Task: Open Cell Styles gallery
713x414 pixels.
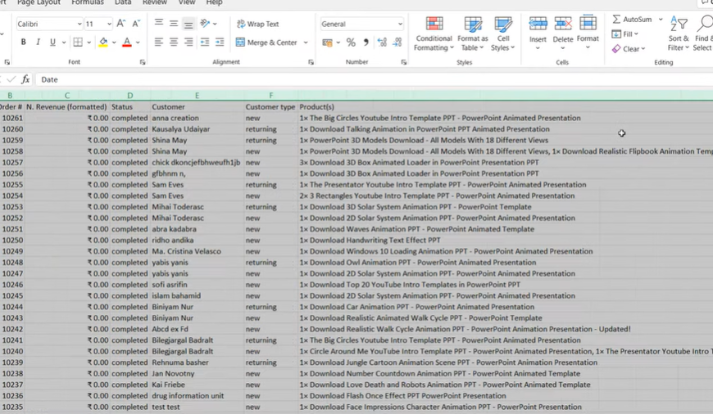Action: click(x=503, y=34)
